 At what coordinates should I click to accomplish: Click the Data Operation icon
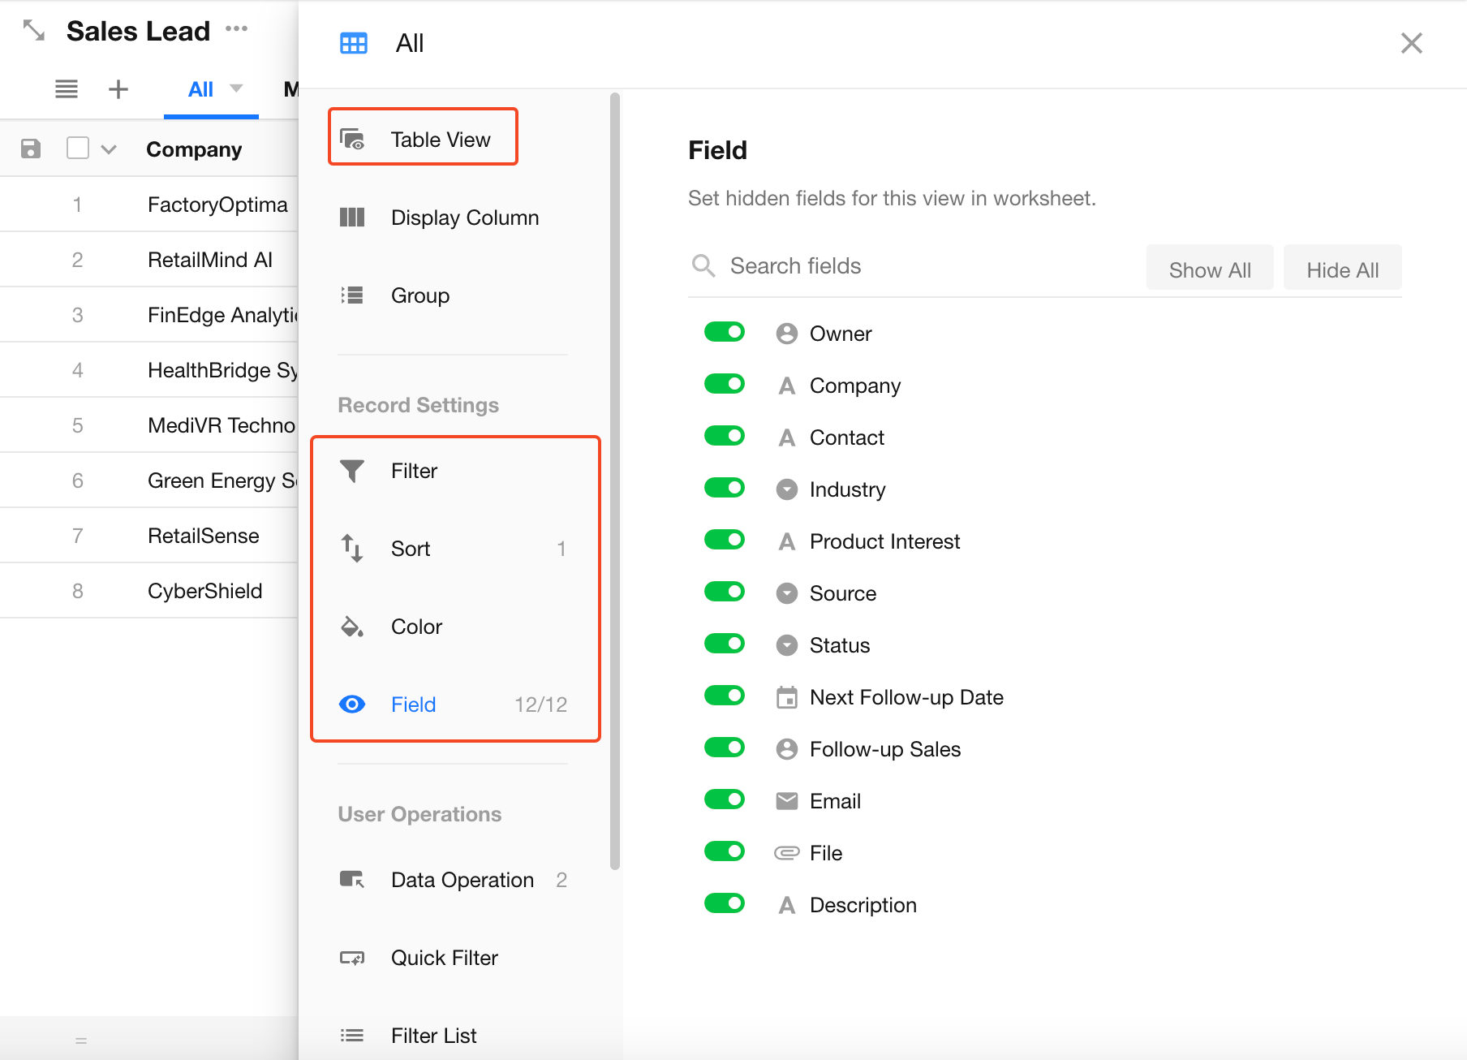pos(352,880)
